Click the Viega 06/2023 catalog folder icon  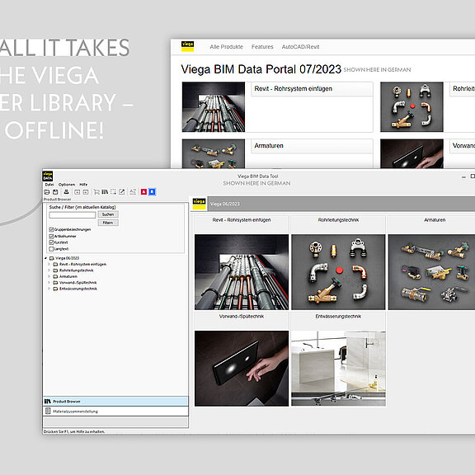(x=52, y=258)
